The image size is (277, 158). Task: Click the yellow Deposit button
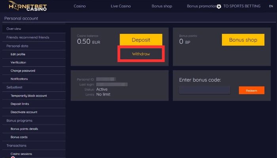(141, 40)
